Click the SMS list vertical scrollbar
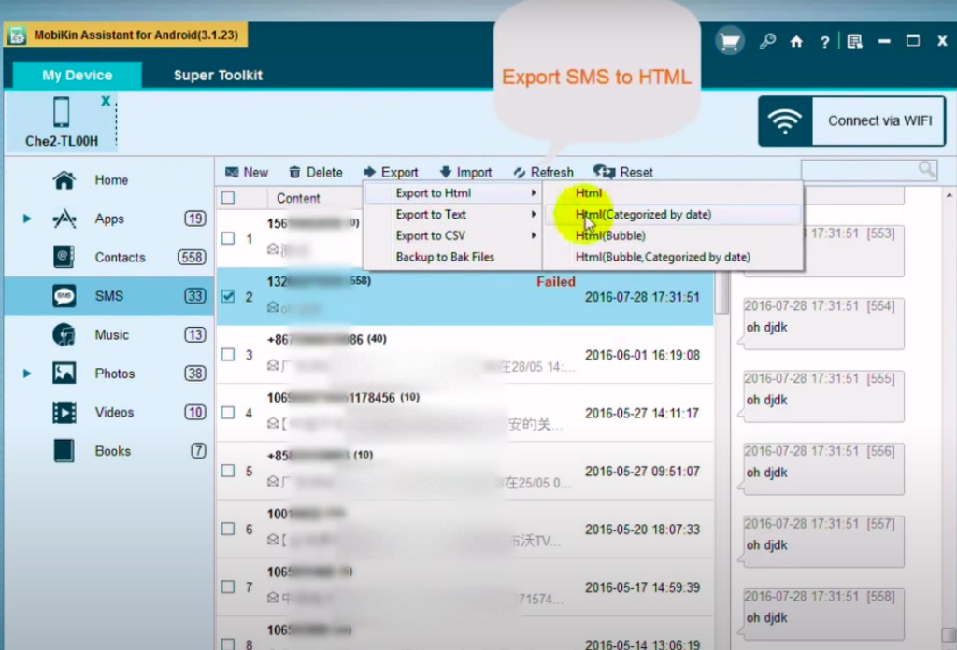Screen dimensions: 957x650 tap(722, 292)
